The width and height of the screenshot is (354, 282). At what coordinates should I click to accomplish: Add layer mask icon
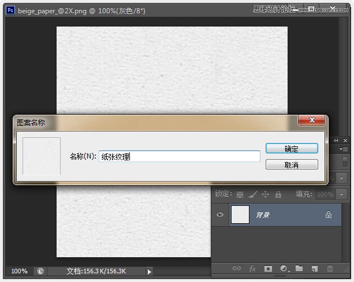[268, 269]
